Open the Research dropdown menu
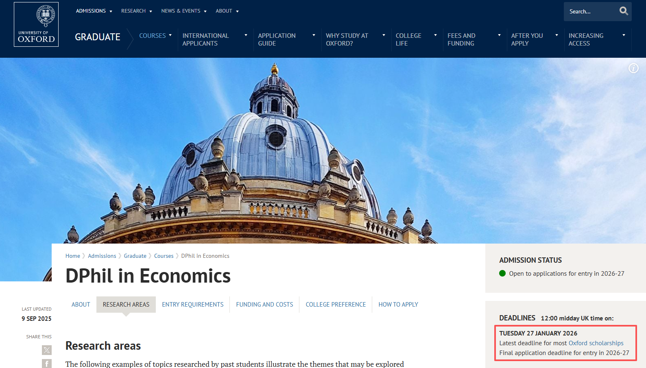 coord(136,11)
